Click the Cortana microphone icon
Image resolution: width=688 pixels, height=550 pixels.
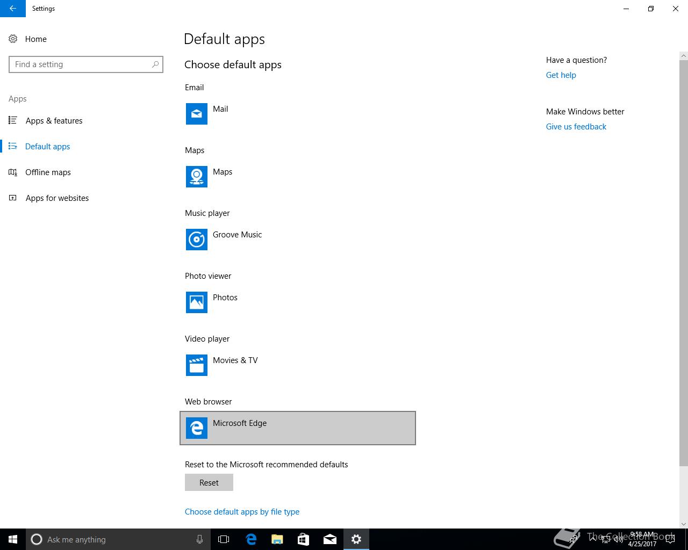pyautogui.click(x=199, y=539)
